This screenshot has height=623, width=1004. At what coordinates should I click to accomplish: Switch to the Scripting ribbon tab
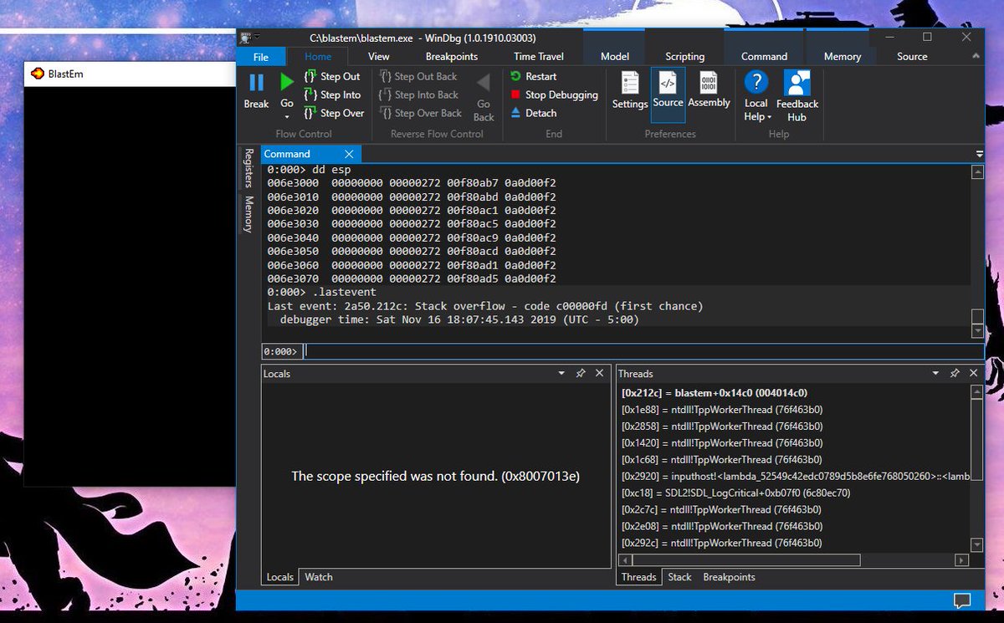click(684, 57)
